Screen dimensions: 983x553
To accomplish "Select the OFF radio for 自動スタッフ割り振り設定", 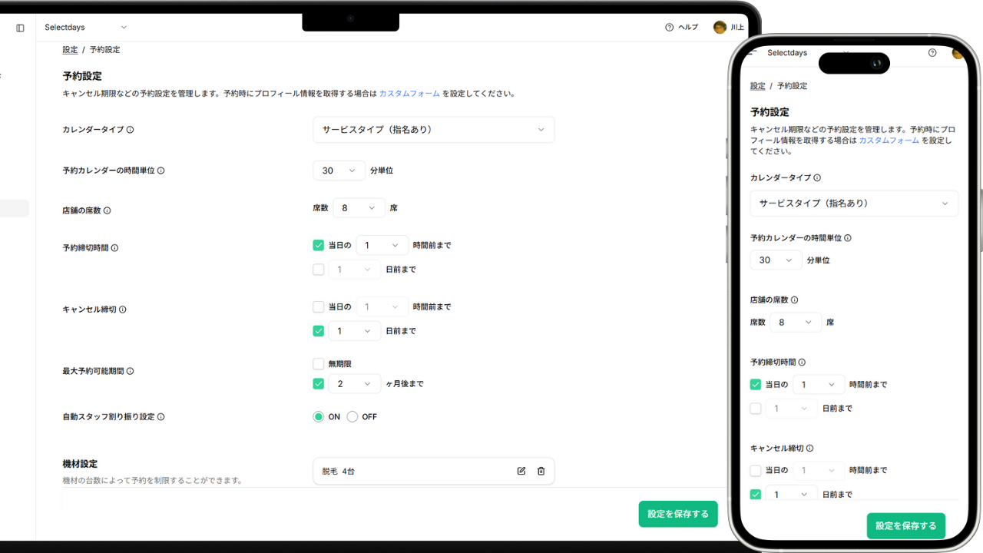I will click(352, 417).
